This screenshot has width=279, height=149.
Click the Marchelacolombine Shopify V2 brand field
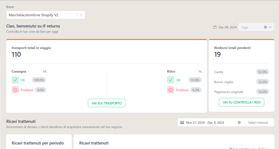pyautogui.click(x=46, y=15)
